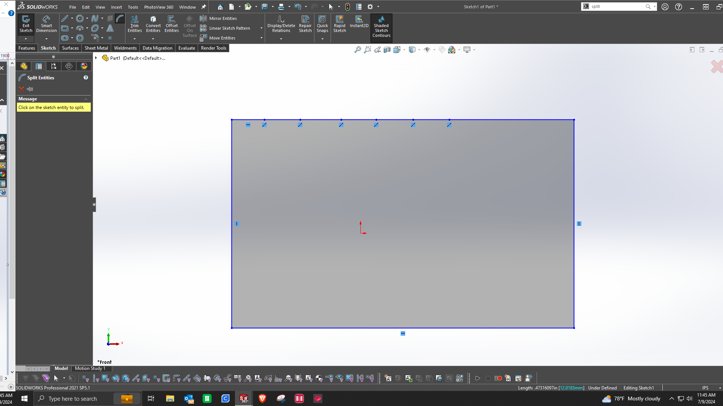Switch to the Evaluate tab
723x406 pixels.
186,48
